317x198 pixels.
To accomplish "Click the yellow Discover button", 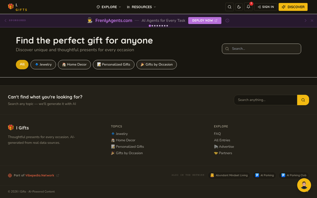I will click(293, 7).
